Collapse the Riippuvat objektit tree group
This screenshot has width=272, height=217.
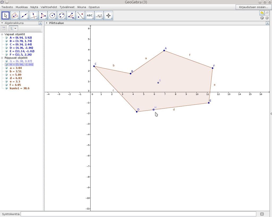(x=2, y=58)
